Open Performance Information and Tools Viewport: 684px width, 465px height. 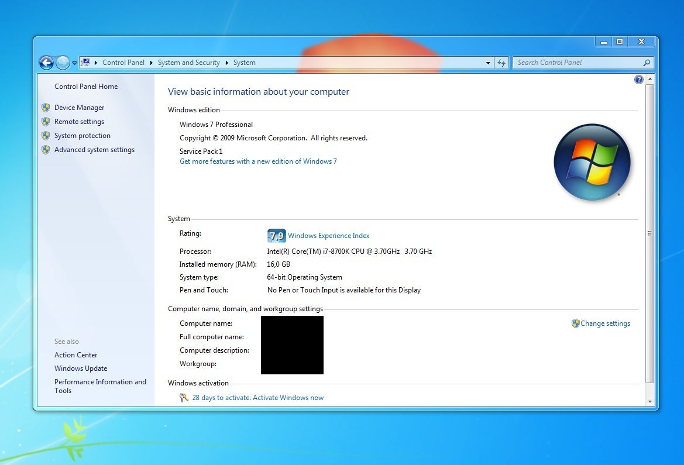coord(100,386)
